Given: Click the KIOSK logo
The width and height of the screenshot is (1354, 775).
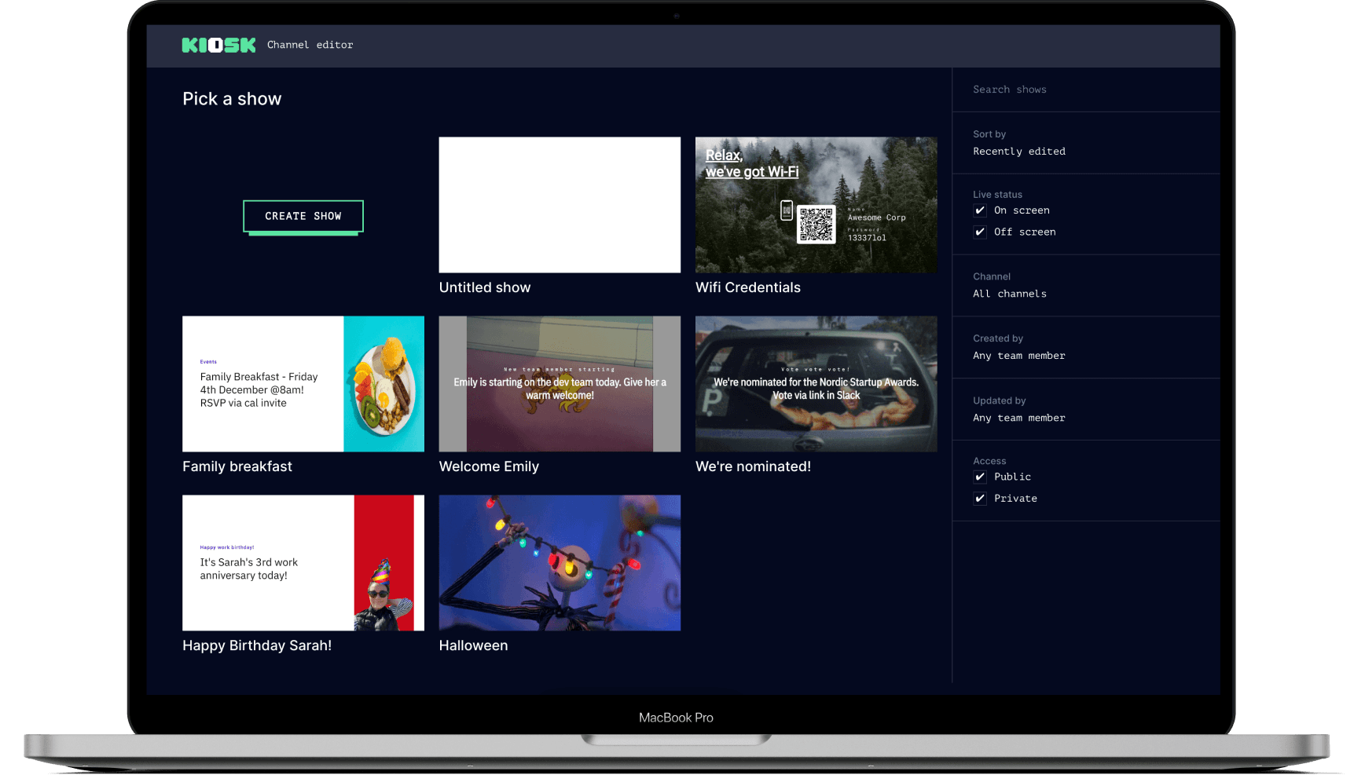Looking at the screenshot, I should pos(218,46).
